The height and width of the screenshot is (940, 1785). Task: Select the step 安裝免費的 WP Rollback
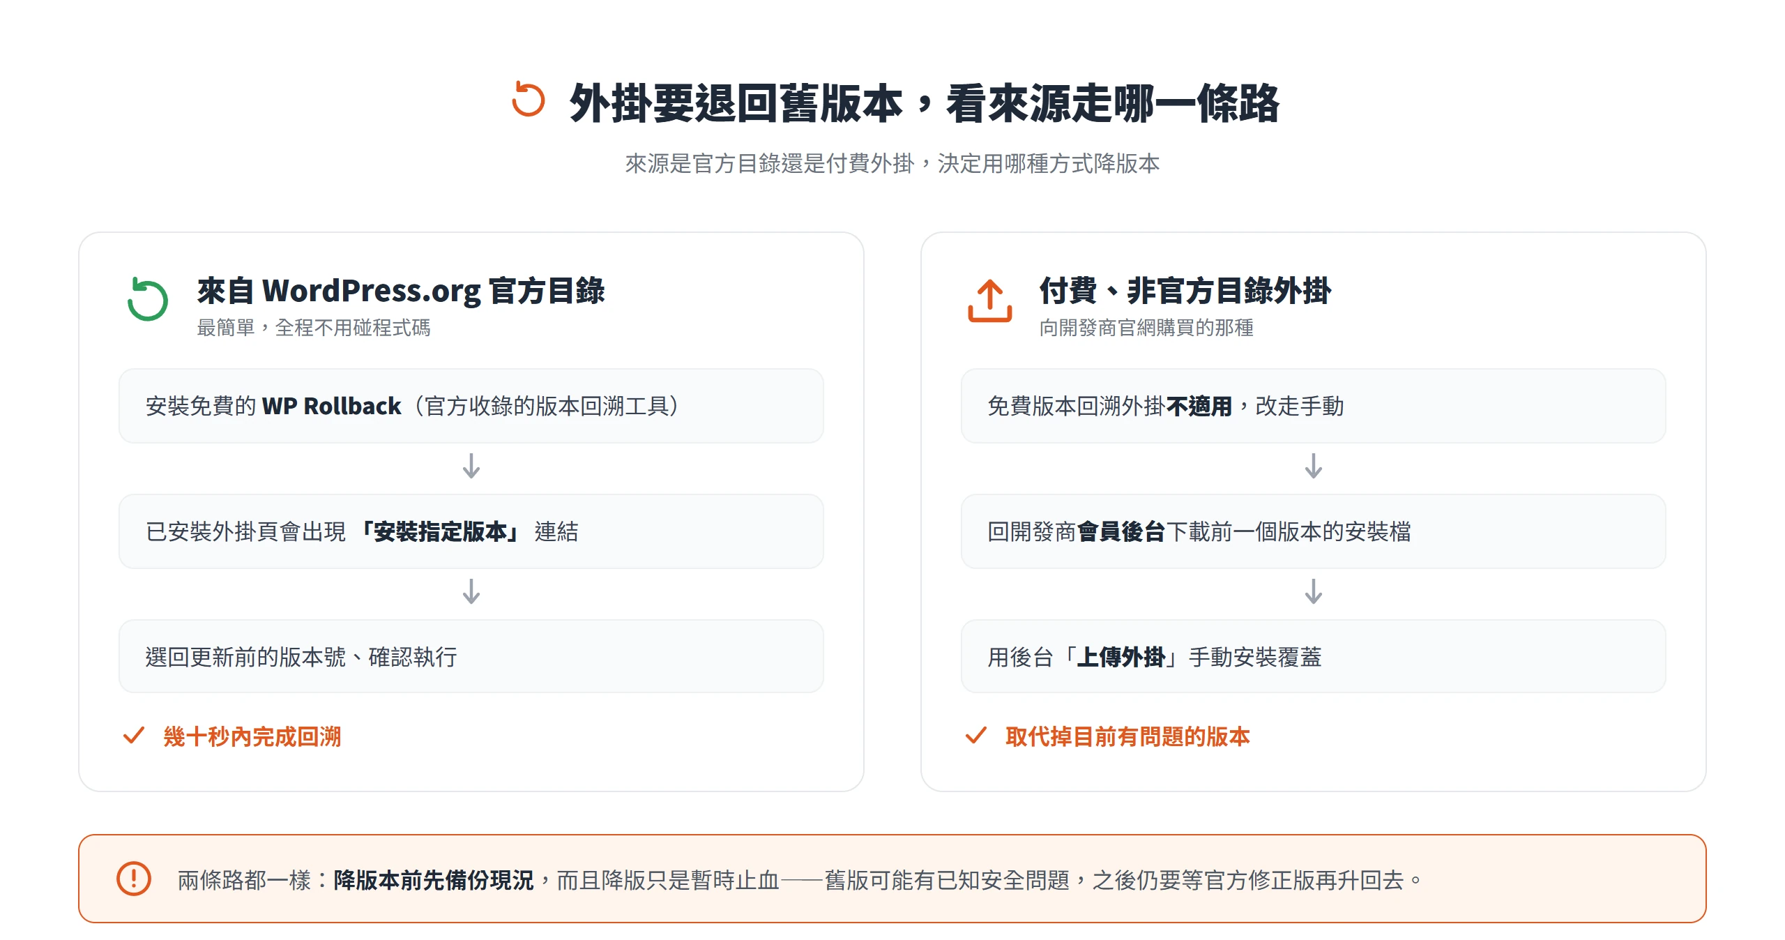(x=471, y=406)
